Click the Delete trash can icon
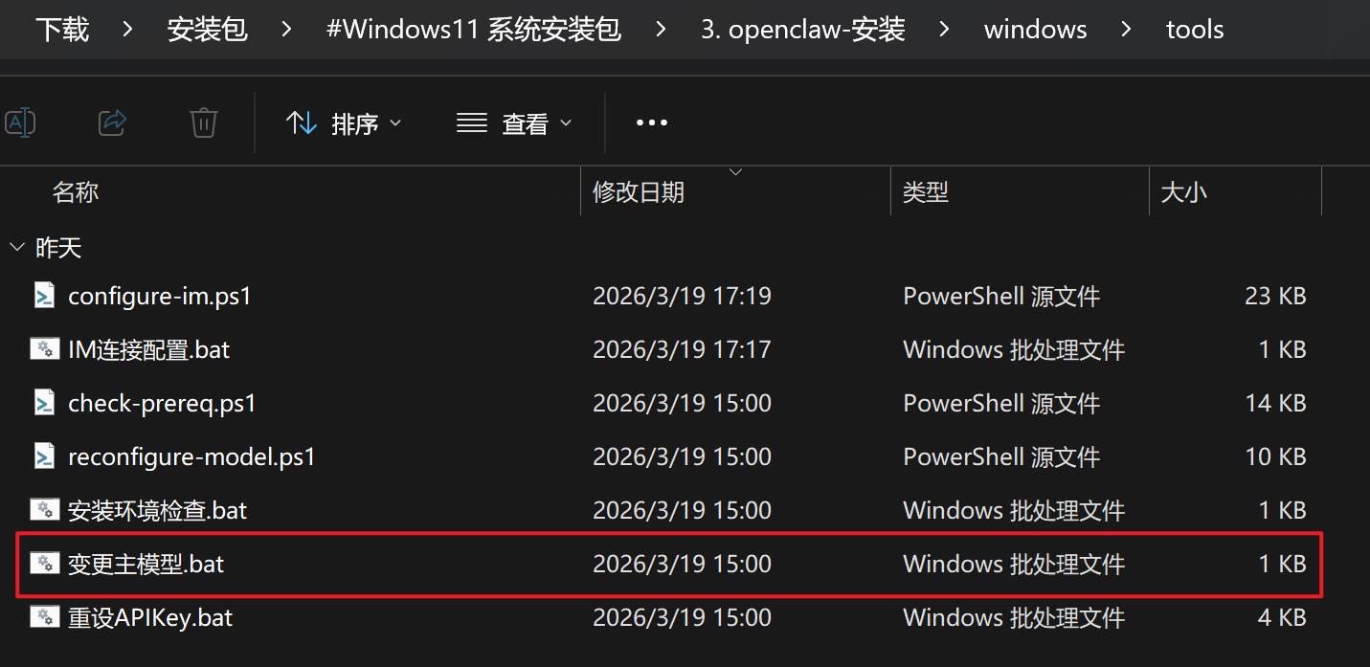Image resolution: width=1370 pixels, height=667 pixels. point(204,122)
